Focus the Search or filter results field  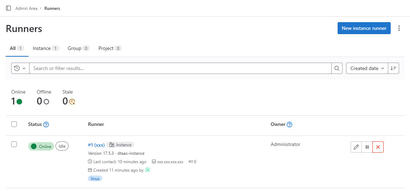pyautogui.click(x=180, y=68)
